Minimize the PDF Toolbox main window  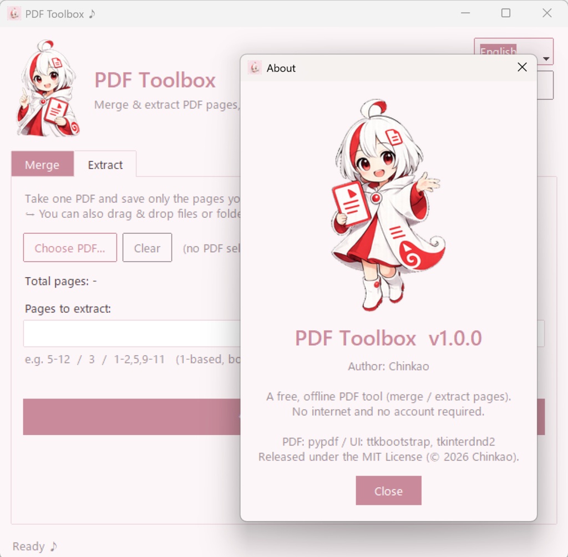click(465, 13)
